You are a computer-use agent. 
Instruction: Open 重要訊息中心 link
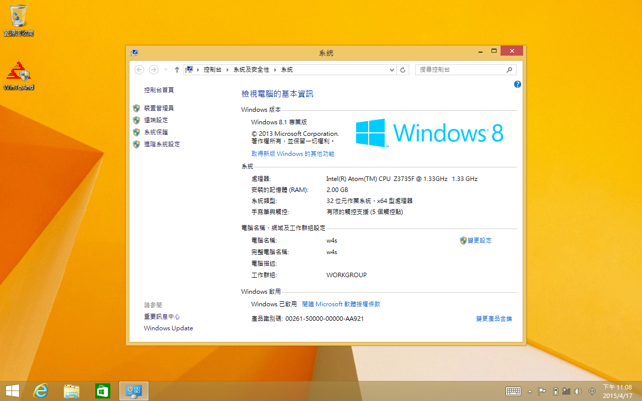pyautogui.click(x=162, y=317)
